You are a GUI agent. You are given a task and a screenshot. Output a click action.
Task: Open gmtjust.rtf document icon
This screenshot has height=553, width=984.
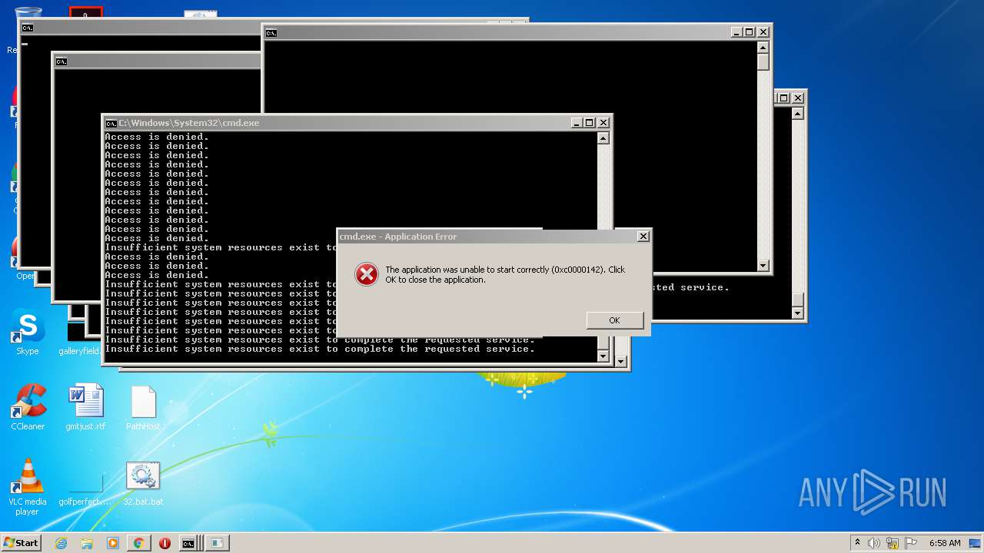click(85, 407)
